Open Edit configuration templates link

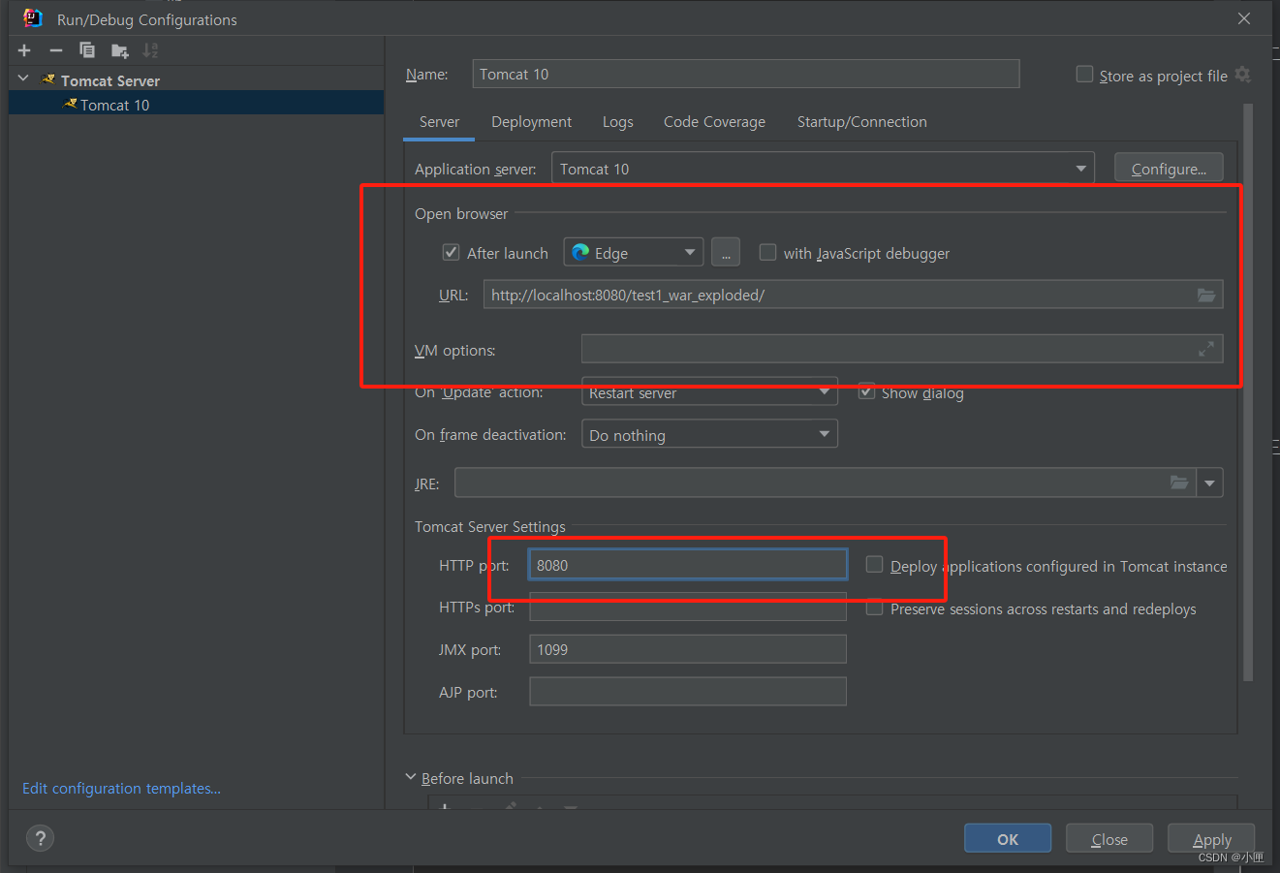(121, 789)
